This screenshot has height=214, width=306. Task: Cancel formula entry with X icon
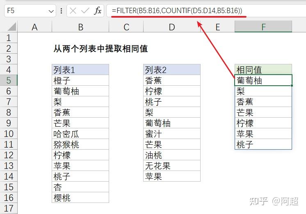point(73,11)
